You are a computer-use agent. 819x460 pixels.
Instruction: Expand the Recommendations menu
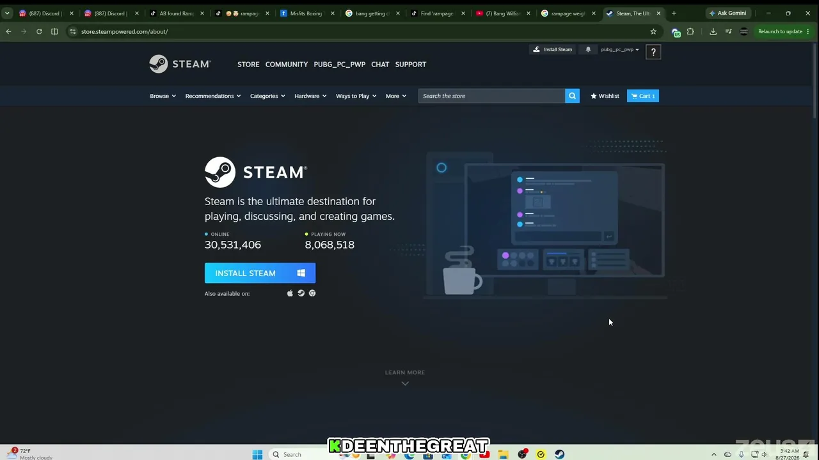coord(213,96)
